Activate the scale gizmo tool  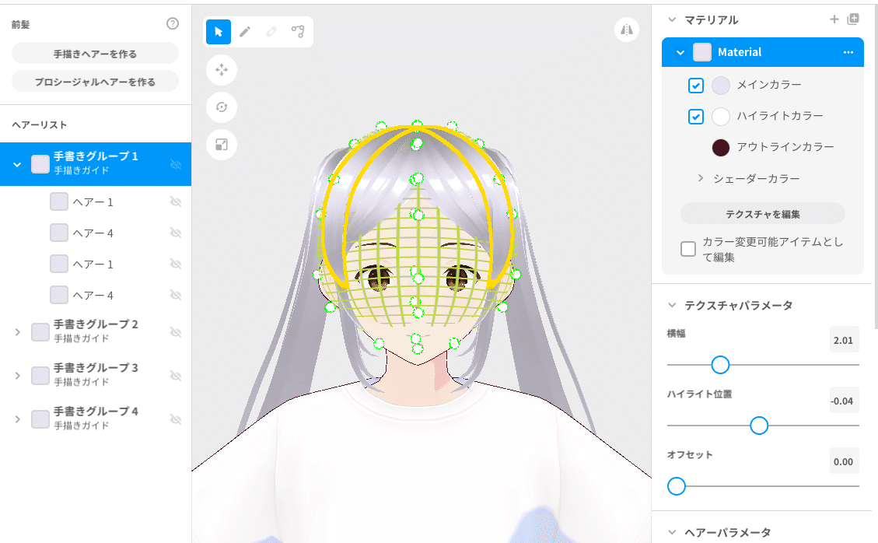pyautogui.click(x=222, y=145)
